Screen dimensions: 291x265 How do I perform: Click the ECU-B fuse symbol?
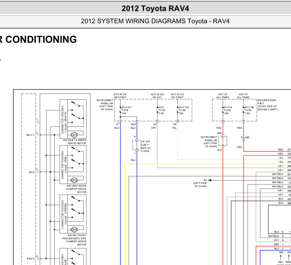(x=223, y=110)
